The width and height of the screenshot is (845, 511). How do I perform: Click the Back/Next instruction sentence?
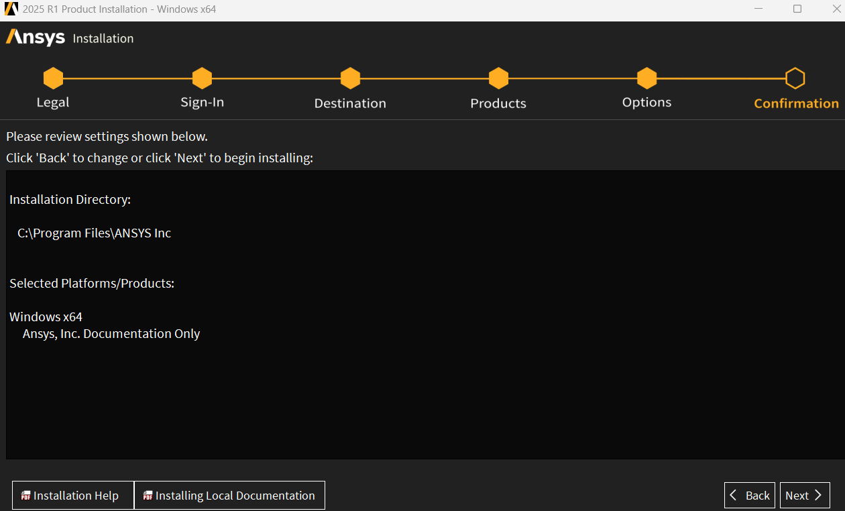160,158
